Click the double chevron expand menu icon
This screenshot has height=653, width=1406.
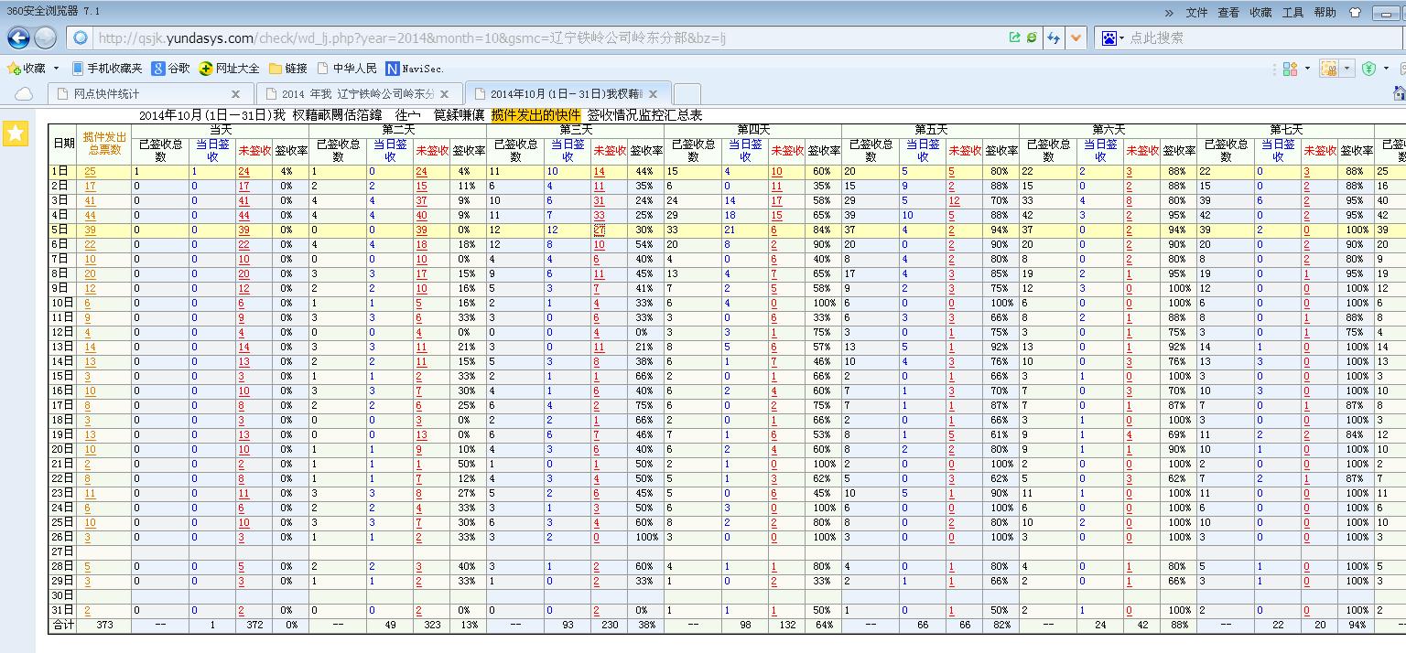(x=1169, y=13)
